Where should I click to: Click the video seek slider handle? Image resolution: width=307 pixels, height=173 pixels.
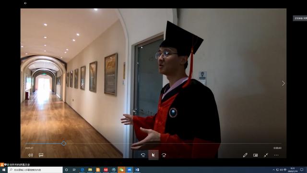pos(64,143)
